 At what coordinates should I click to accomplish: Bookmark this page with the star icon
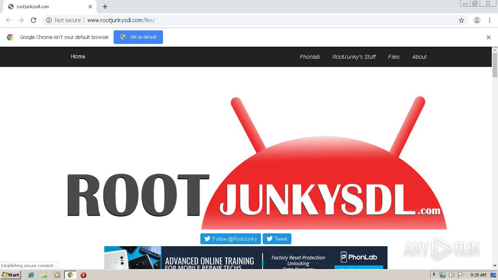tap(461, 20)
